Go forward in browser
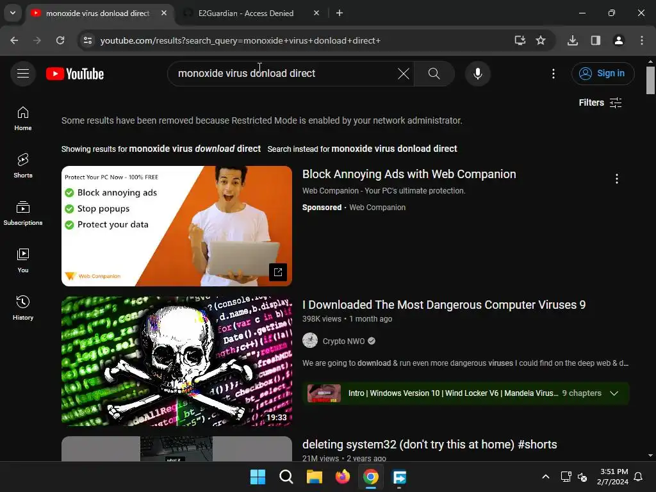 pyautogui.click(x=37, y=40)
